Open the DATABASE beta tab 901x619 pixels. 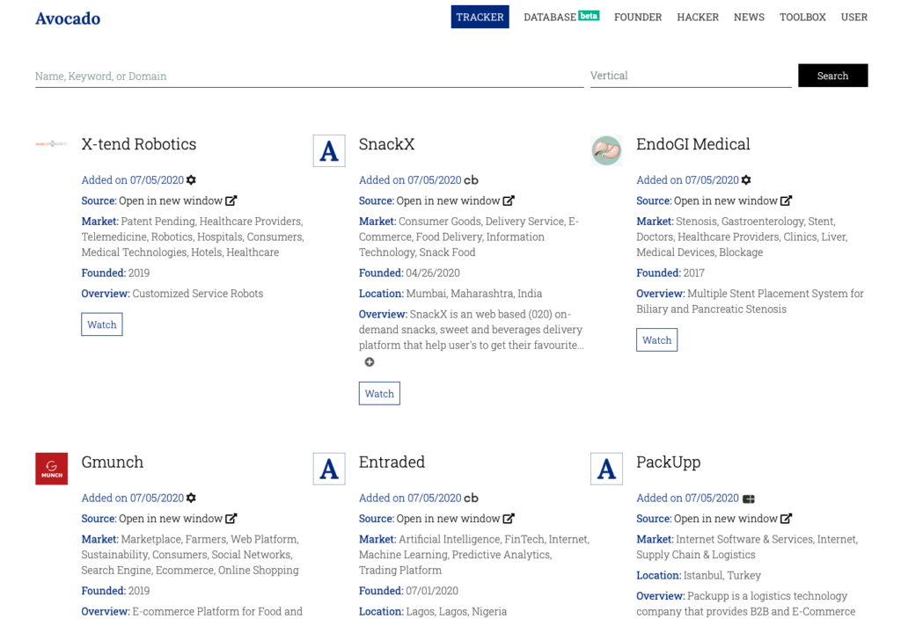click(561, 17)
